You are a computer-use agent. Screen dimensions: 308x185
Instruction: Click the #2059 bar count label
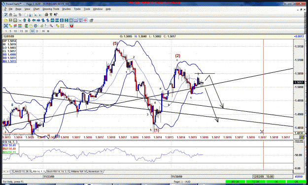[299, 177]
